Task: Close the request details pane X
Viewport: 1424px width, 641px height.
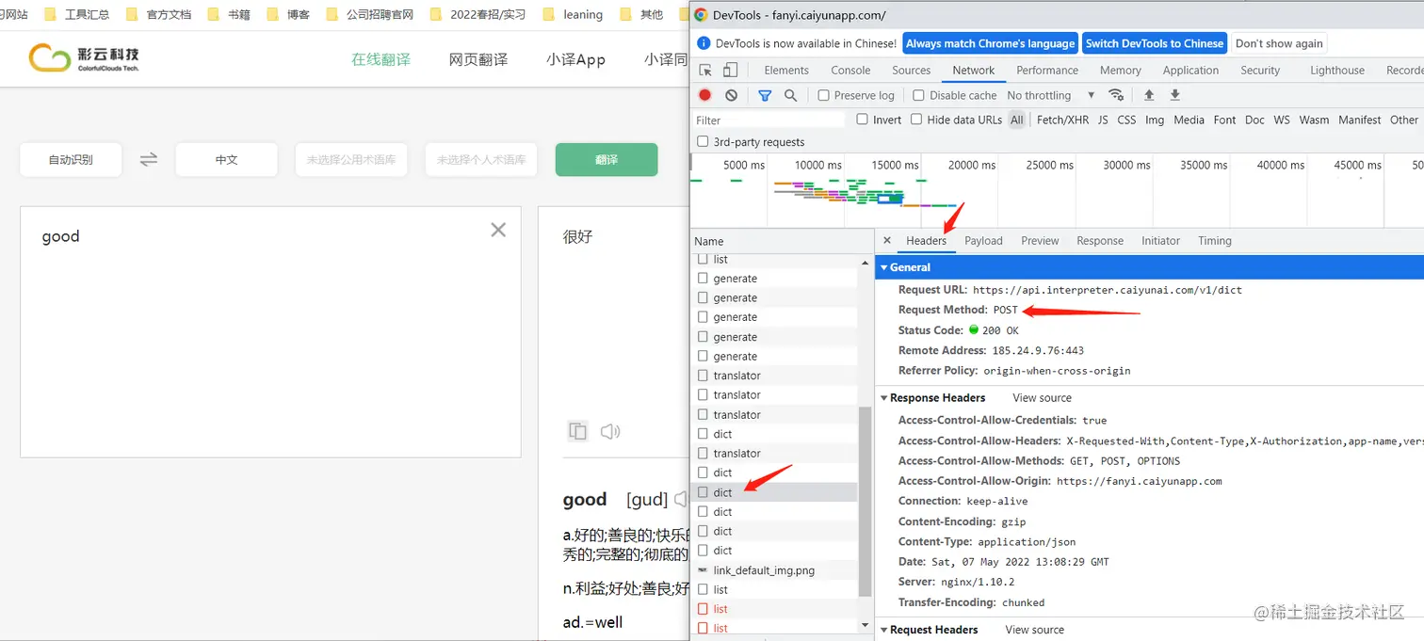Action: [887, 241]
